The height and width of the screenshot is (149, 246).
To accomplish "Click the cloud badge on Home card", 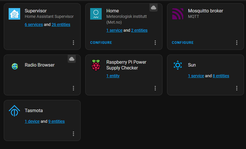I will [x=154, y=7].
